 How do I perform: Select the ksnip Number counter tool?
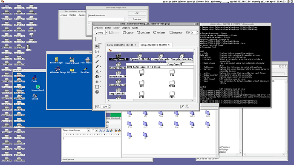click(x=97, y=77)
